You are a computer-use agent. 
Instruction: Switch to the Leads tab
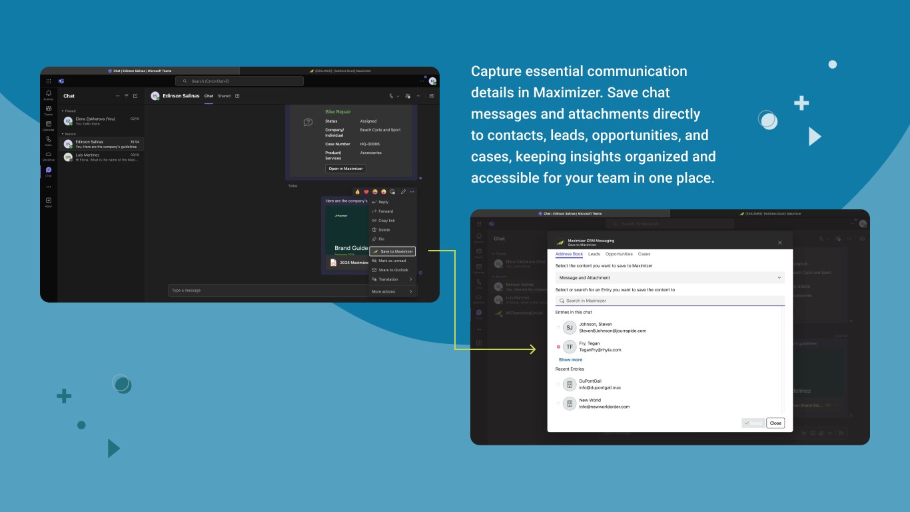point(594,254)
